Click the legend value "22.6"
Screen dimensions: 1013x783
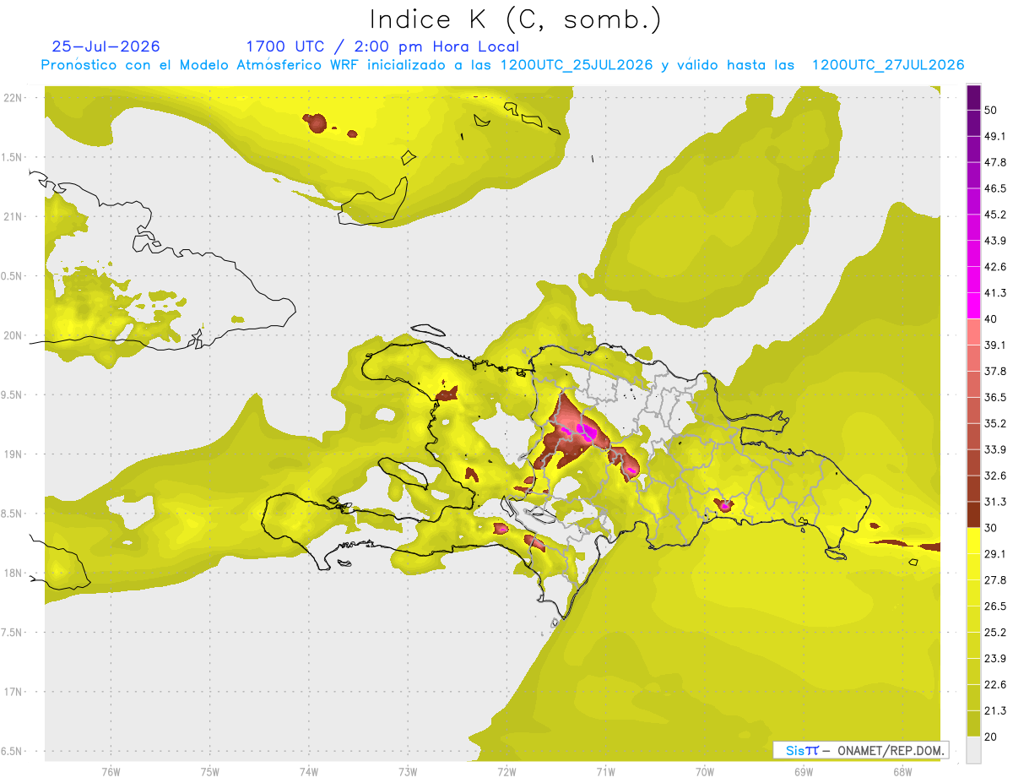(x=995, y=684)
